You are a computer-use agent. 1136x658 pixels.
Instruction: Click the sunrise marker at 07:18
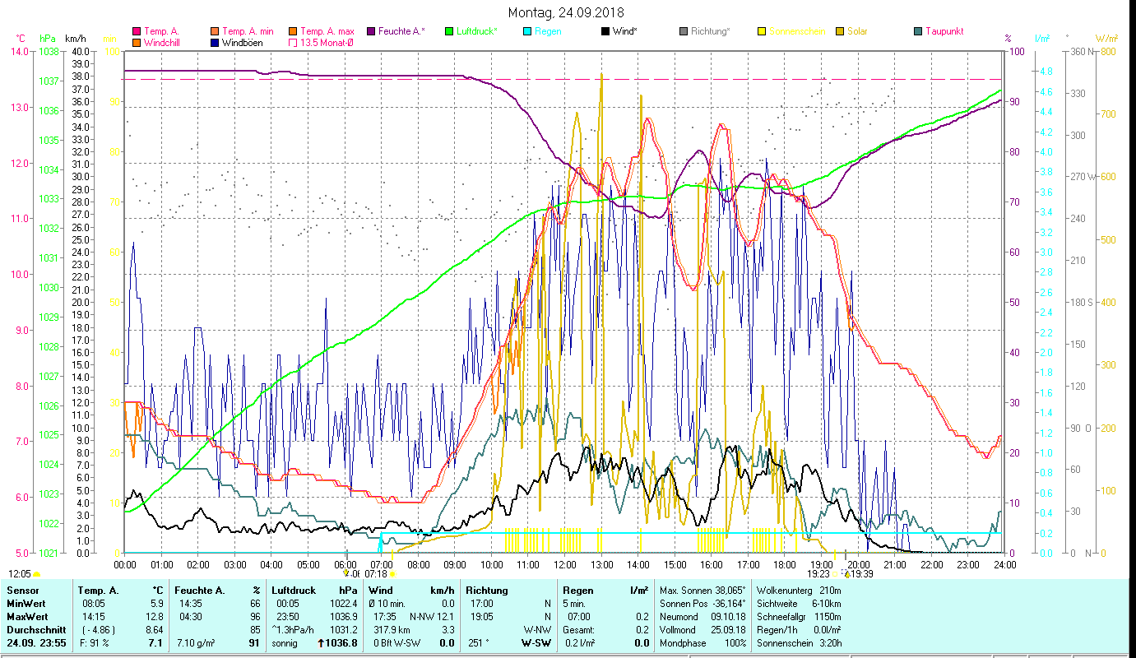click(392, 574)
